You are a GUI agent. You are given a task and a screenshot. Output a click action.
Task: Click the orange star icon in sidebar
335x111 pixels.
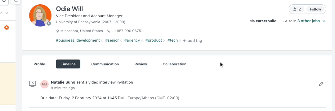[7, 27]
